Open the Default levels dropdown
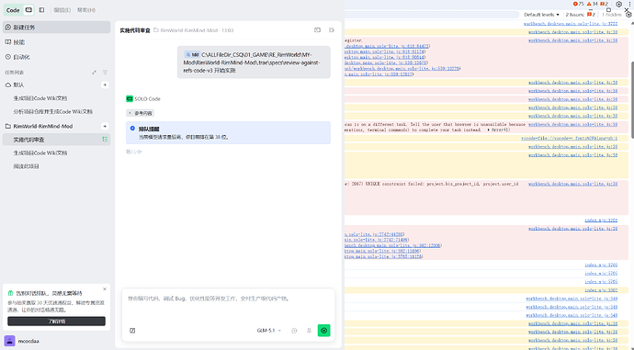Screen dimensions: 634x350 (541, 15)
